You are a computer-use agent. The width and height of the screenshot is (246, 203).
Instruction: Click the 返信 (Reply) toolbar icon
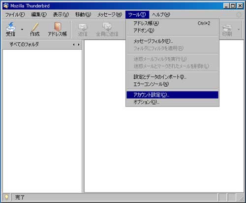(83, 29)
